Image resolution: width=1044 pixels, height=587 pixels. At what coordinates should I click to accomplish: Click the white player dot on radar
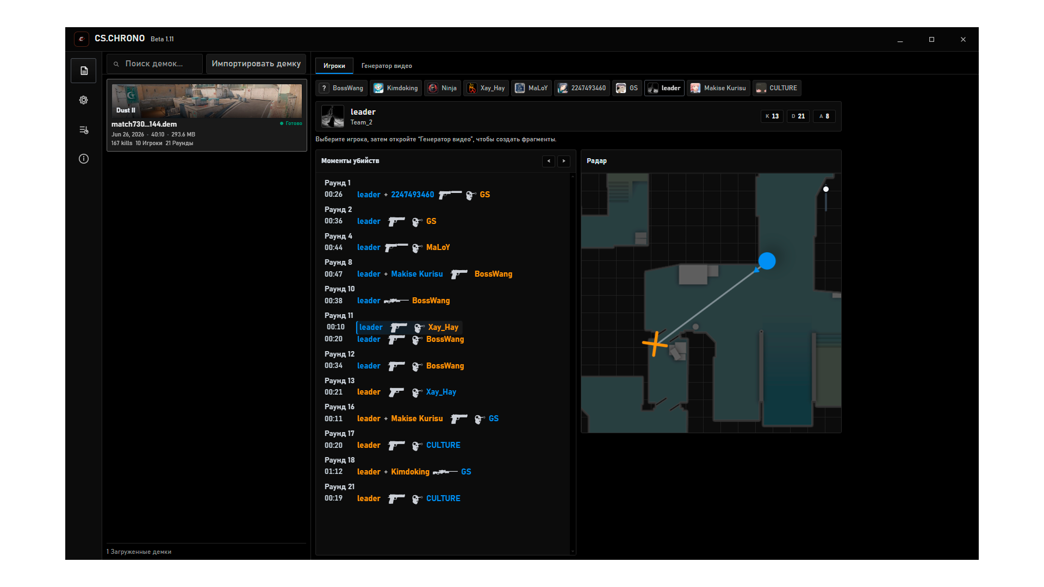coord(826,189)
